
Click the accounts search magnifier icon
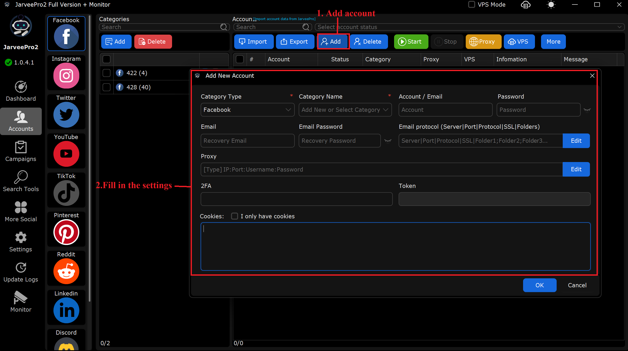(306, 27)
